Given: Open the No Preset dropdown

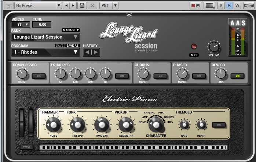Looking at the screenshot, I should point(38,6).
